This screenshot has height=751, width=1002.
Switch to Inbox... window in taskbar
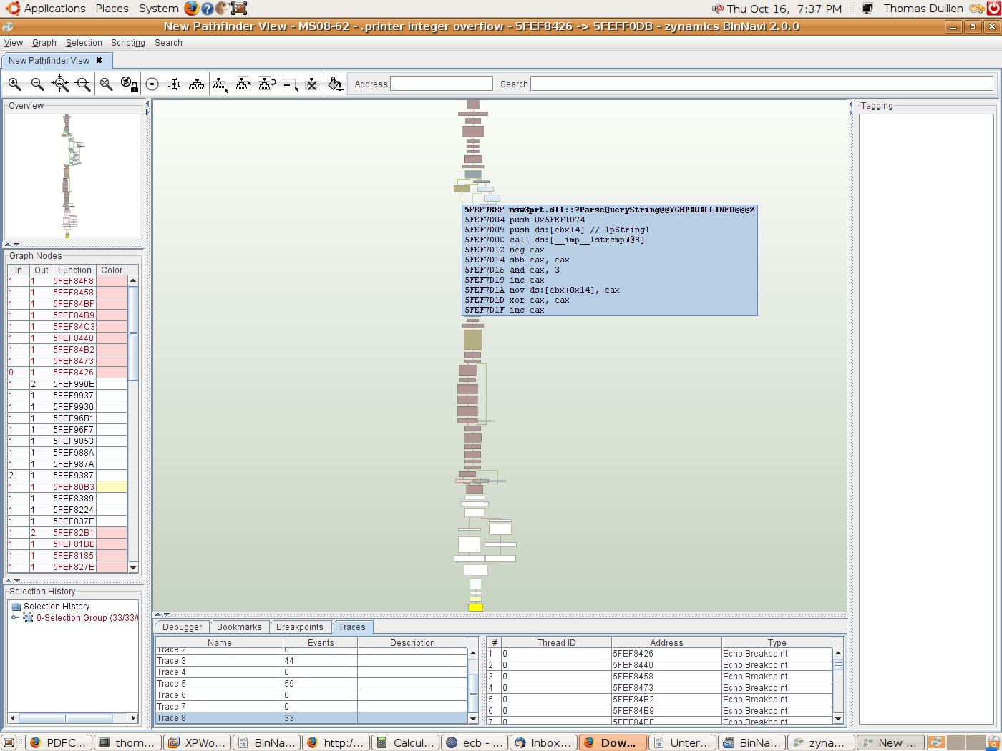pos(543,742)
